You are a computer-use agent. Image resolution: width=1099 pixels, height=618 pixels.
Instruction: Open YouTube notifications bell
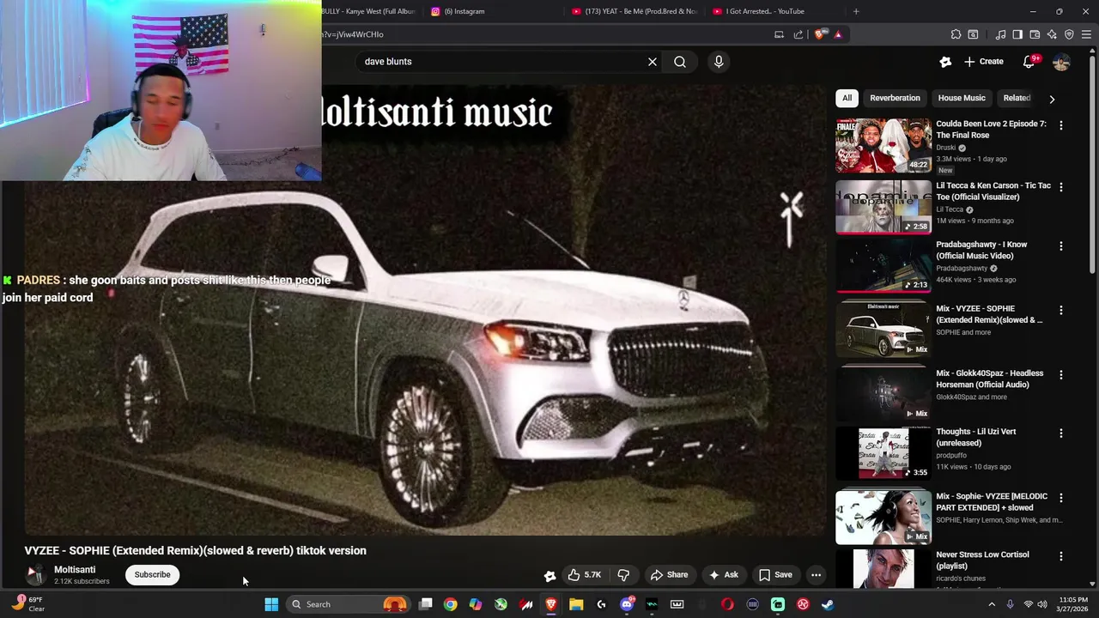click(1029, 62)
